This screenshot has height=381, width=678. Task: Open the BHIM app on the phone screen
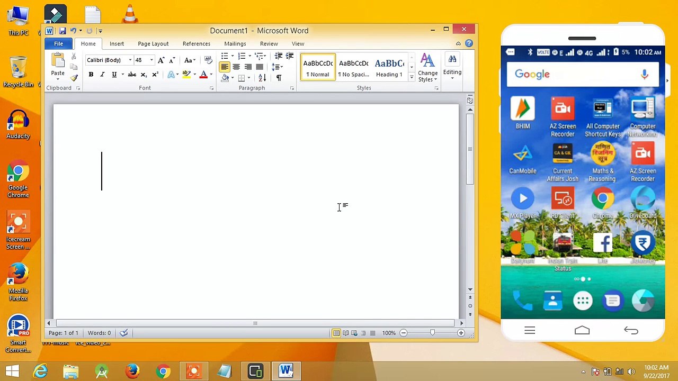click(x=523, y=113)
